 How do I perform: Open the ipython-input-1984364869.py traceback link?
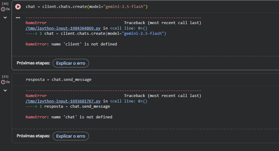click(x=63, y=28)
